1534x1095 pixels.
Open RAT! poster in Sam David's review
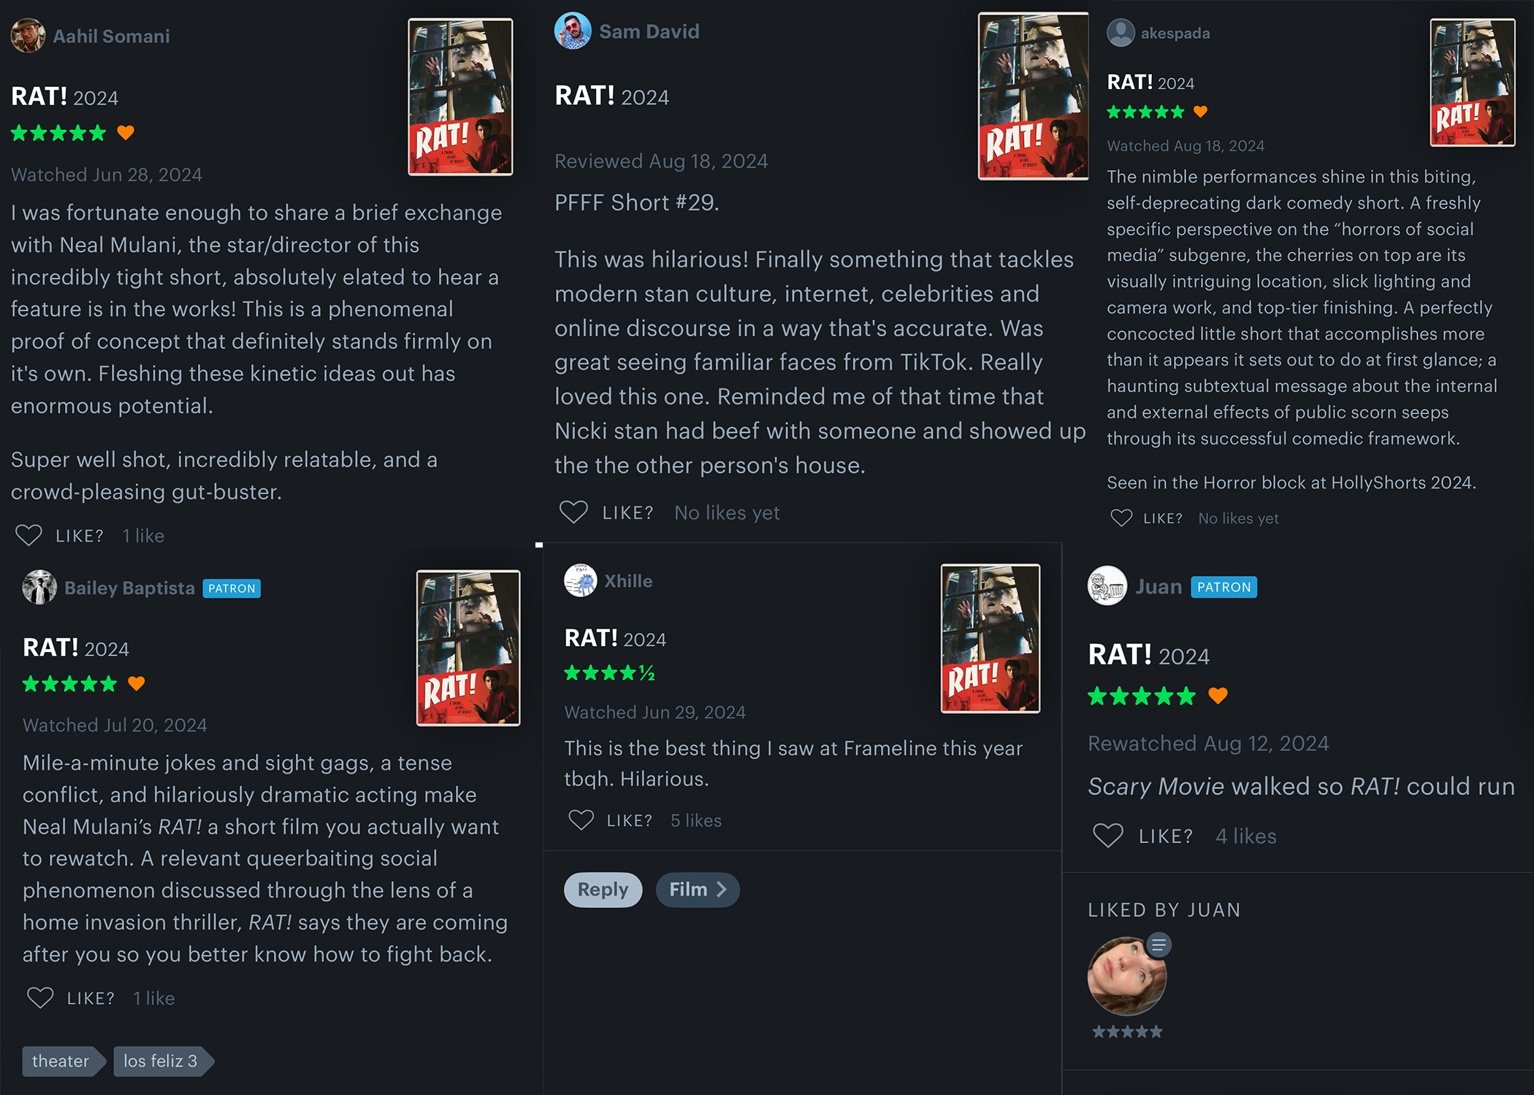pos(1033,96)
